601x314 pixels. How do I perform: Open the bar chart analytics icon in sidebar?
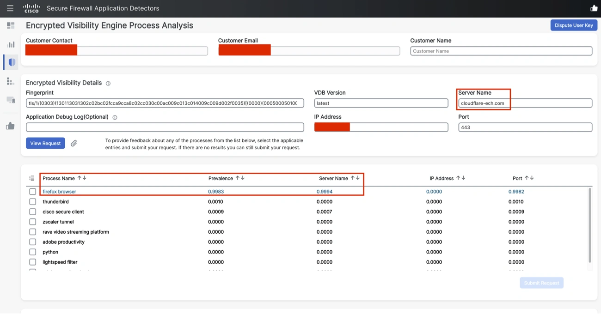pyautogui.click(x=10, y=44)
